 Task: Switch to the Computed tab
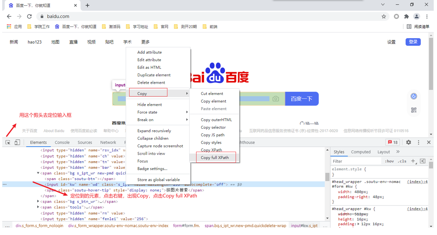click(x=361, y=152)
